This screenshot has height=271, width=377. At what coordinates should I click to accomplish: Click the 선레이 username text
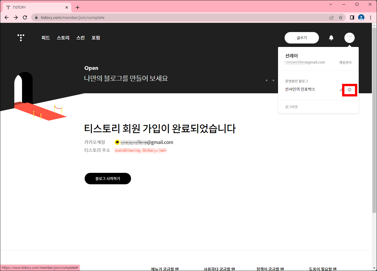pyautogui.click(x=291, y=56)
